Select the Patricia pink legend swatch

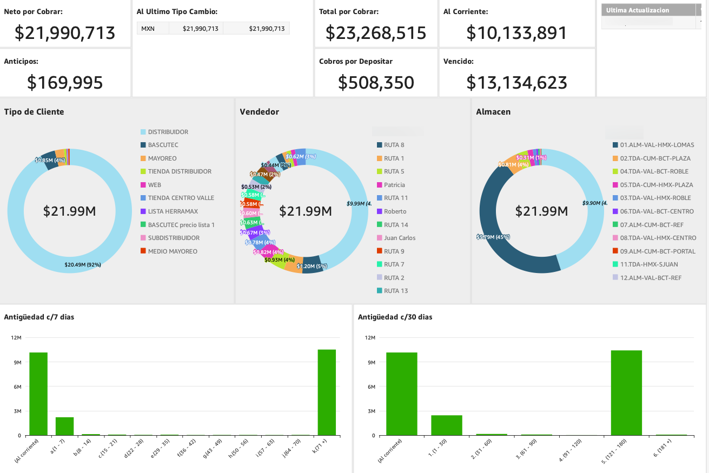click(380, 185)
